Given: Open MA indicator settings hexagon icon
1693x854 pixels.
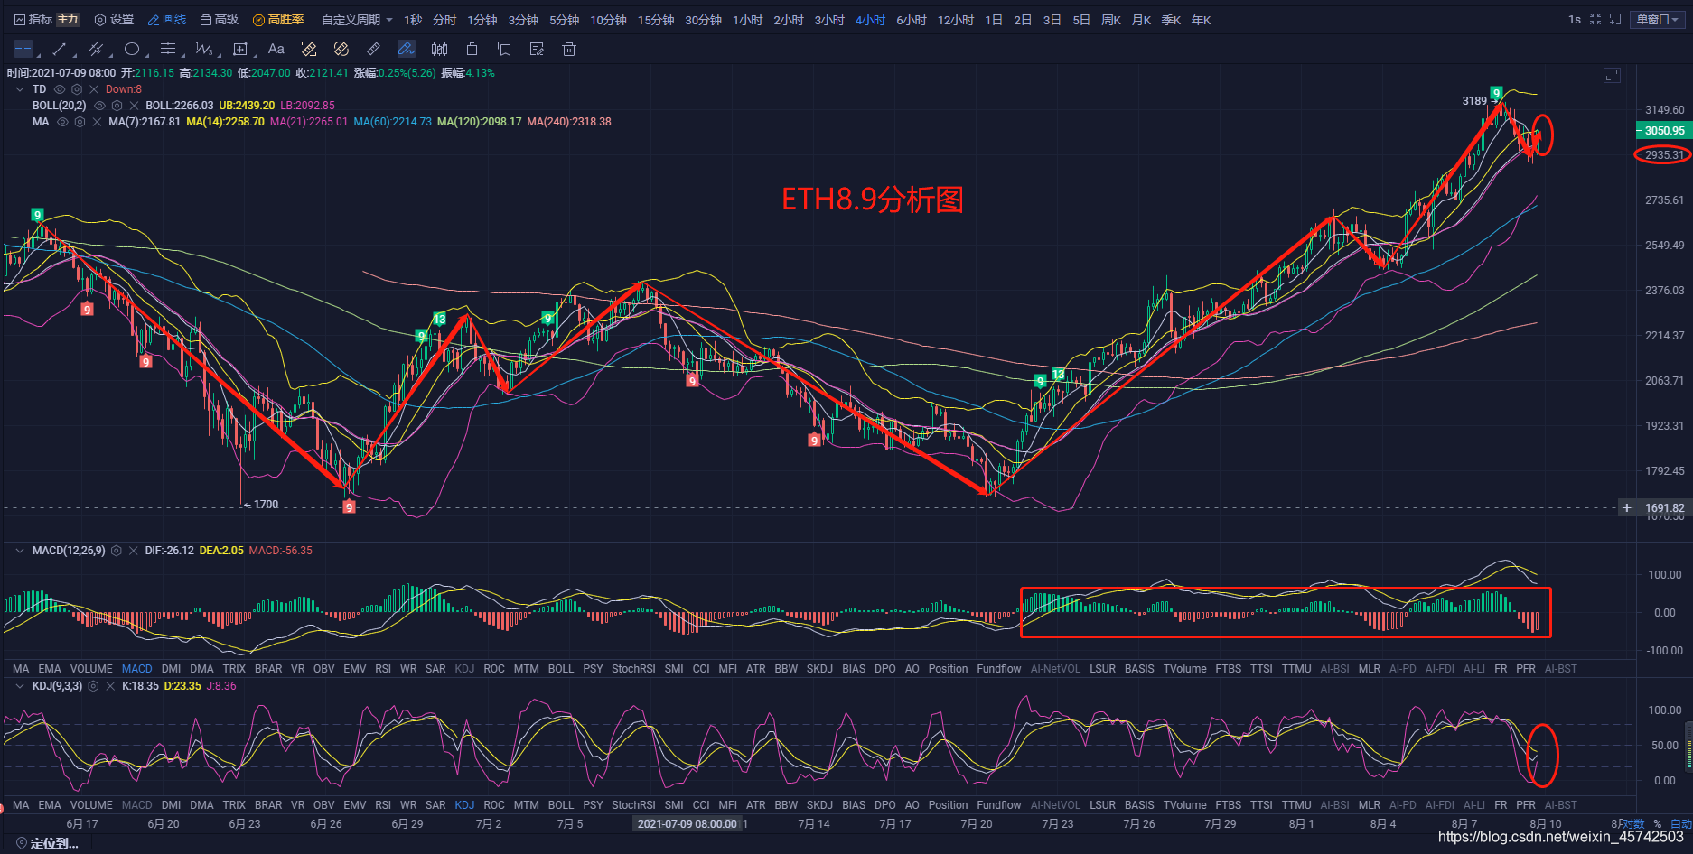Looking at the screenshot, I should click(80, 122).
